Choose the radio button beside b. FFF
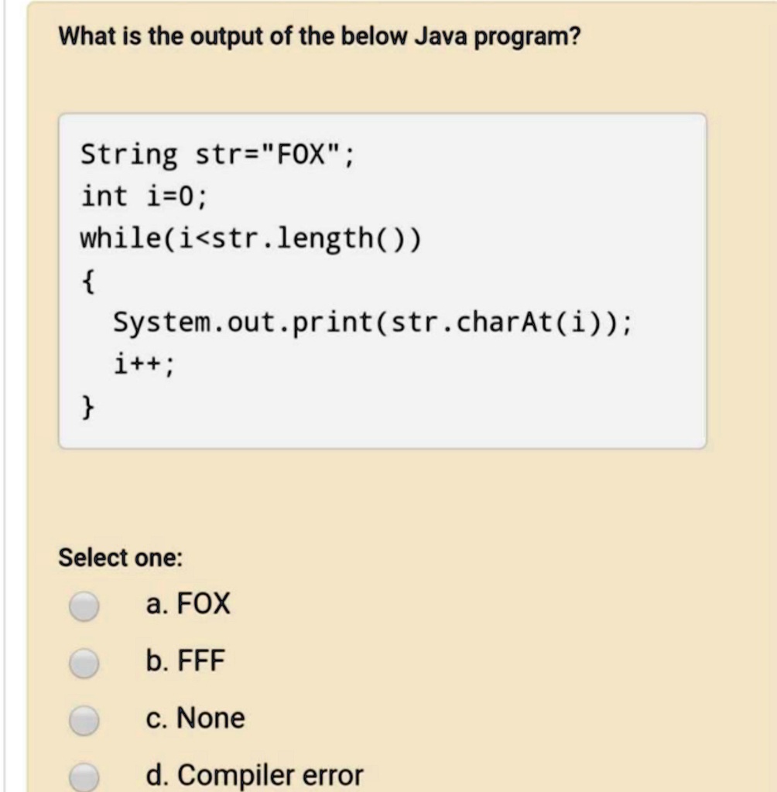The image size is (777, 792). click(84, 663)
